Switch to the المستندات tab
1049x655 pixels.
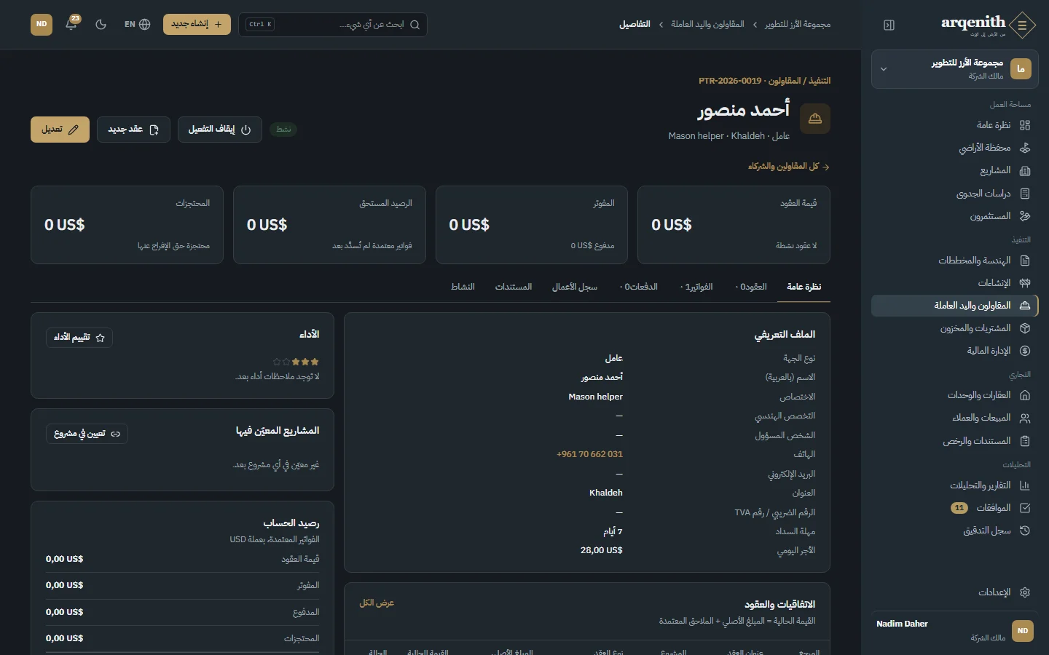tap(514, 287)
